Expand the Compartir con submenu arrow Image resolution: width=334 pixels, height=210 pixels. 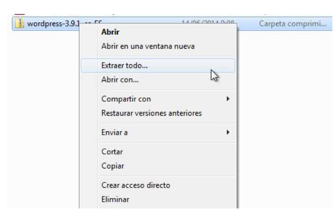click(228, 99)
